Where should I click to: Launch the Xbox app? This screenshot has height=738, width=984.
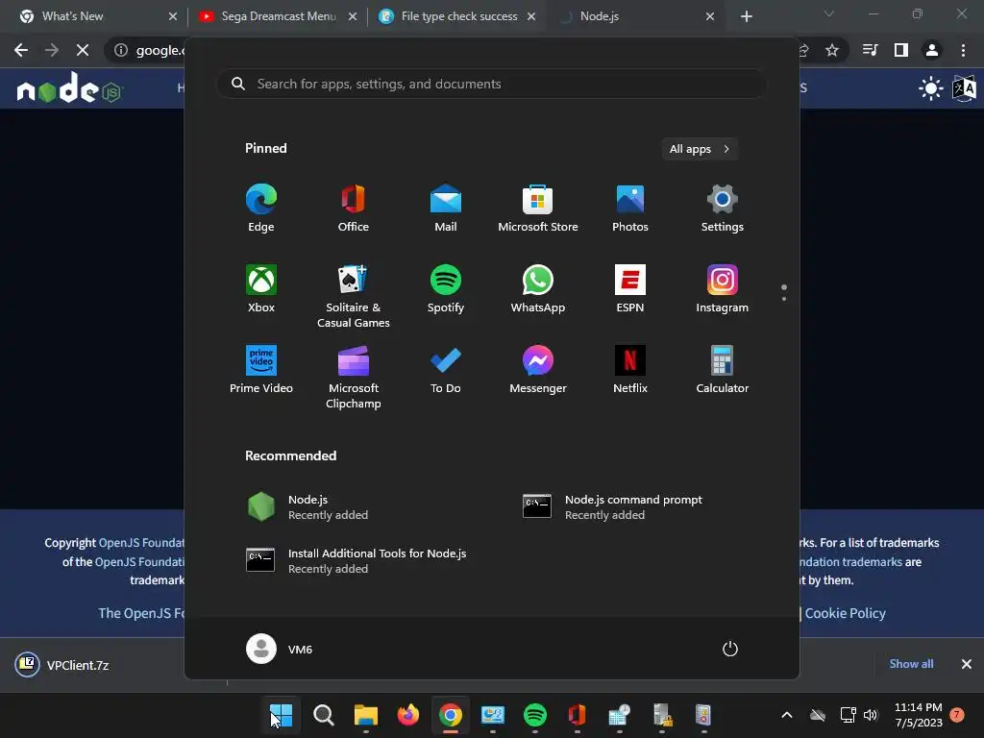(261, 288)
